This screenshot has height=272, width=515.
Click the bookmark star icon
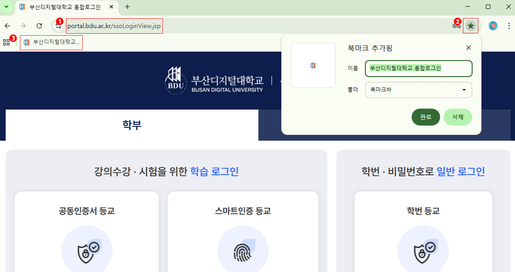click(471, 26)
